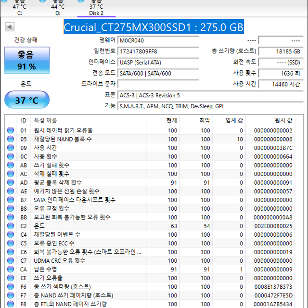Click status icon for attribute C7
Image resolution: width=308 pixels, height=308 pixels.
11,260
